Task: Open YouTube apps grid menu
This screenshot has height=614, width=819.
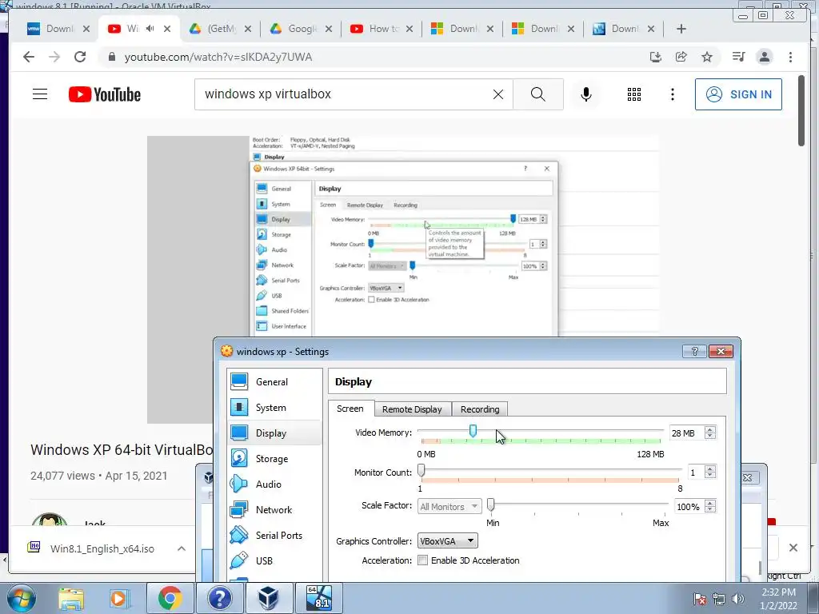Action: tap(634, 94)
